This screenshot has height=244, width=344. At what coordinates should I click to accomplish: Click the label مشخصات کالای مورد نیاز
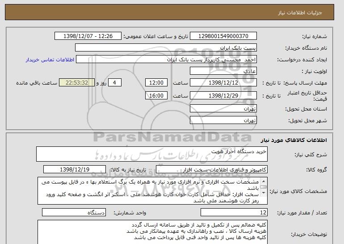coord(298,191)
